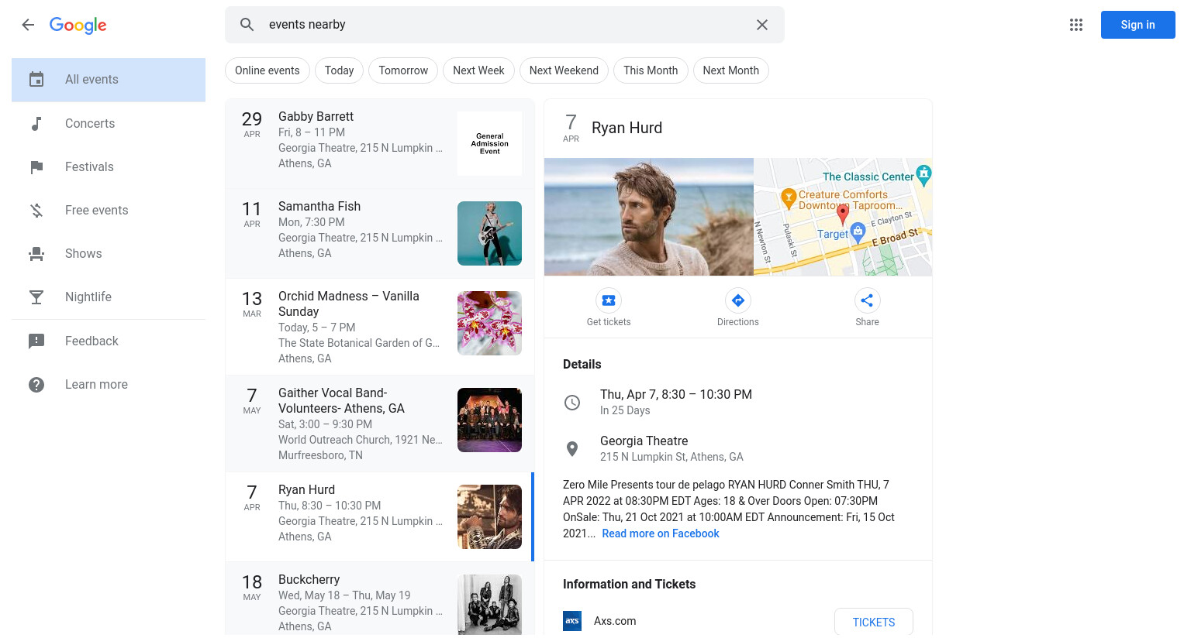Open the Concerts category
The image size is (1191, 638).
[x=109, y=124]
